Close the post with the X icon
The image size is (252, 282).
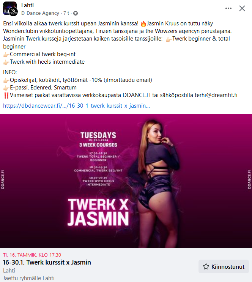242,8
